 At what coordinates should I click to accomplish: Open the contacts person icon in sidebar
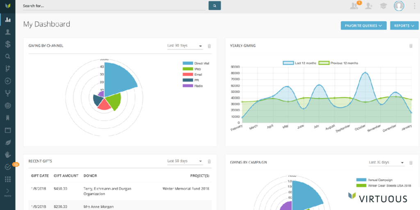[8, 32]
